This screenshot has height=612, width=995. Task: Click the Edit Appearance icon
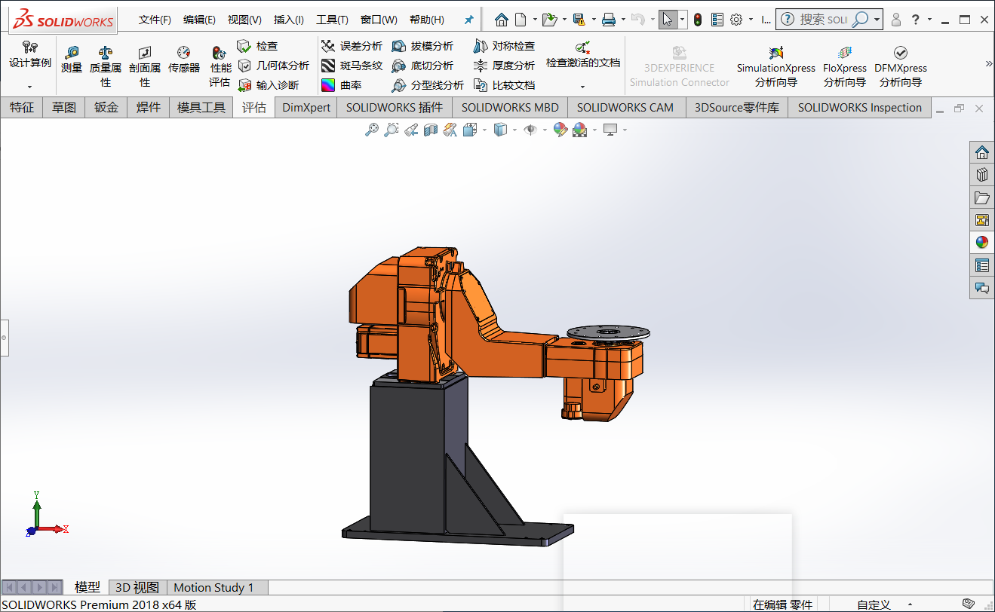click(x=560, y=130)
